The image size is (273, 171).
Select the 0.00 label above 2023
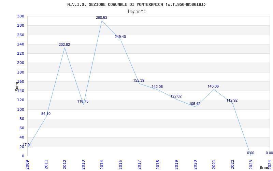[250, 153]
